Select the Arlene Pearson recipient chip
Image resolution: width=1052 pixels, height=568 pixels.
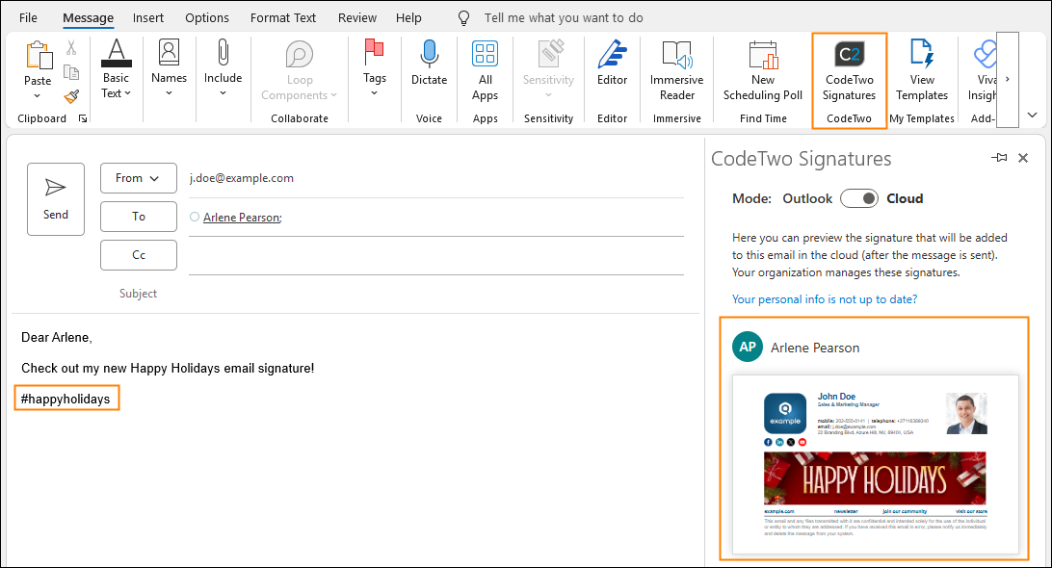(x=242, y=218)
